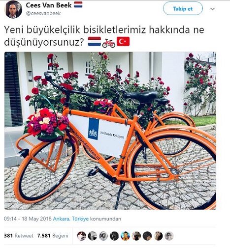Open Cees Van Beek's profile avatar

(x=14, y=9)
